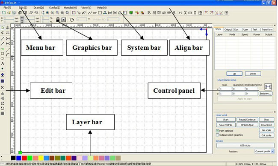Open the USB:Auto device selector
Image resolution: width=278 pixels, height=166 pixels.
(245, 146)
